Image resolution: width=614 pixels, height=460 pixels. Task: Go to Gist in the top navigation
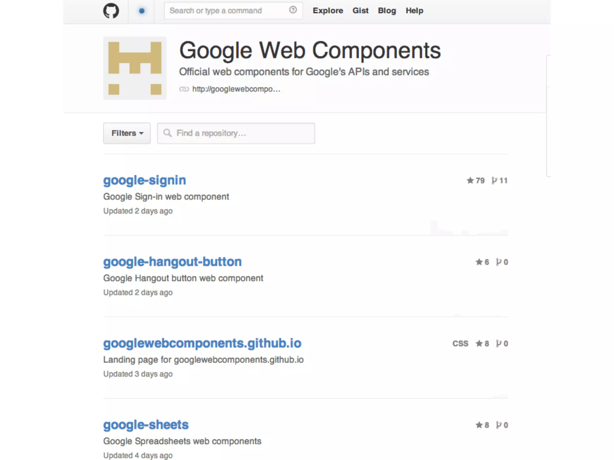(360, 11)
